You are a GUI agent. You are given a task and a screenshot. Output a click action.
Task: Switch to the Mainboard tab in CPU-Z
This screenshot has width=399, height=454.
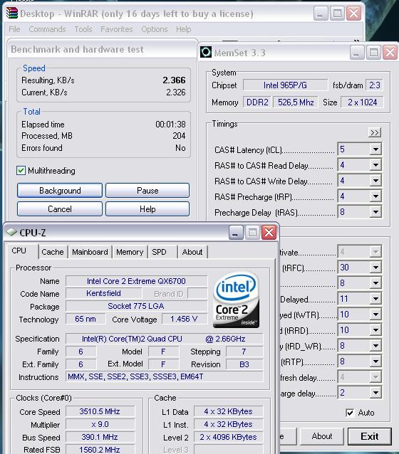click(x=90, y=252)
